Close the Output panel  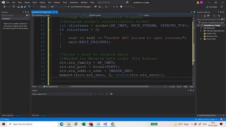(x=194, y=90)
